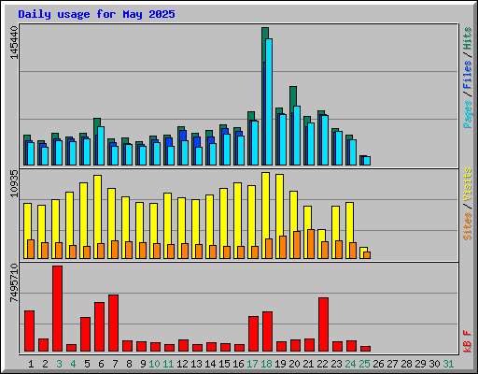Click the yellow Visits bar for day 16
This screenshot has height=374, width=478.
click(237, 214)
